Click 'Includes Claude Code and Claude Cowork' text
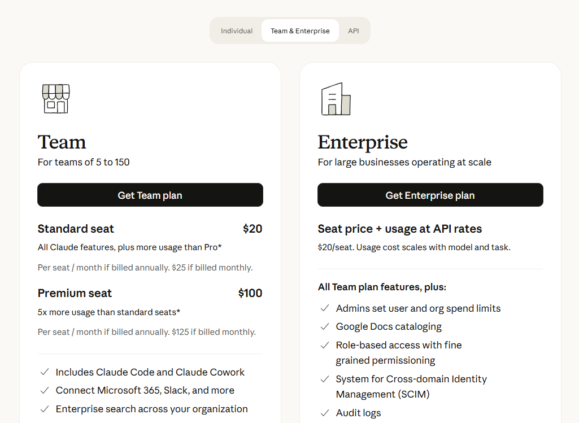This screenshot has height=423, width=579. pos(150,372)
